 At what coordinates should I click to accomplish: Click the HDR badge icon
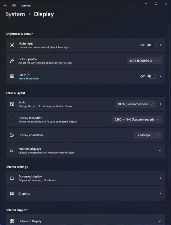point(12,76)
